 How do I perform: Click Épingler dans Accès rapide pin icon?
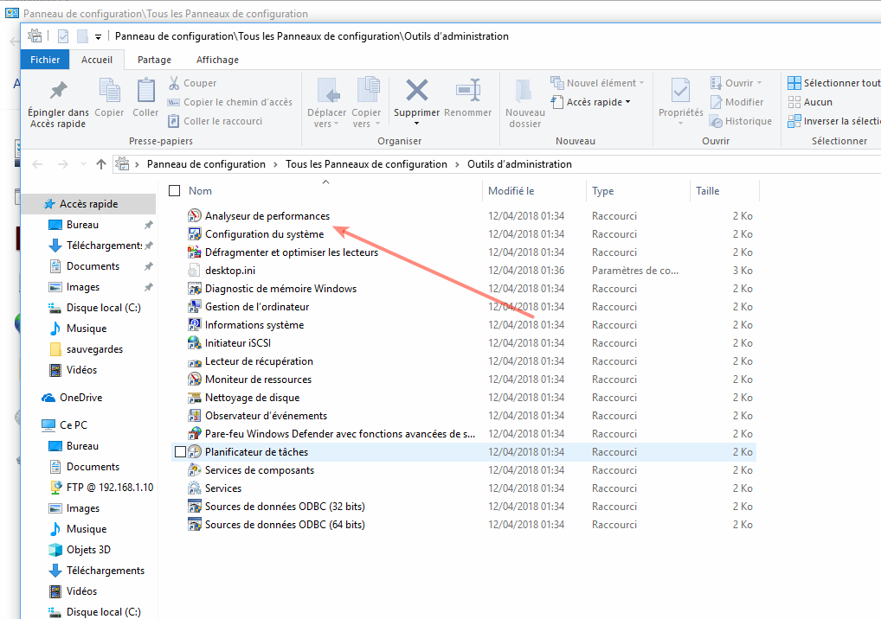point(58,90)
